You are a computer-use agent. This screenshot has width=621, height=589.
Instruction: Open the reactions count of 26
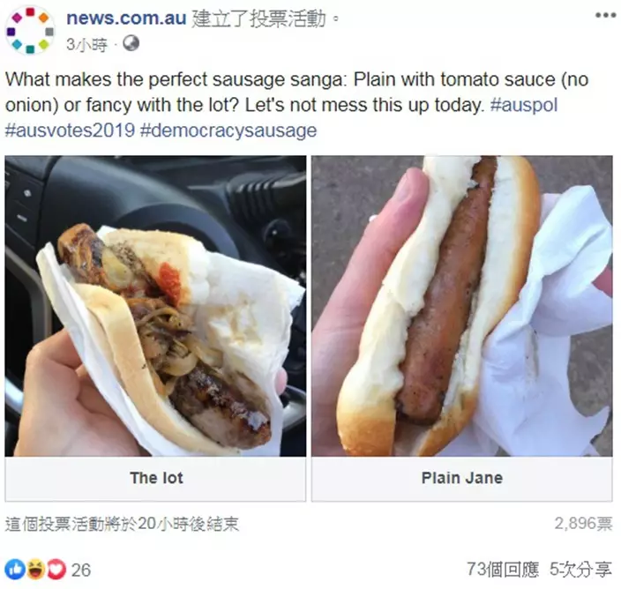[81, 570]
